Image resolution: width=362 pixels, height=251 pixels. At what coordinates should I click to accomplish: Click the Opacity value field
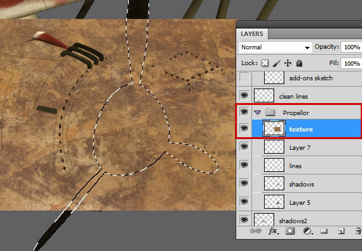351,47
